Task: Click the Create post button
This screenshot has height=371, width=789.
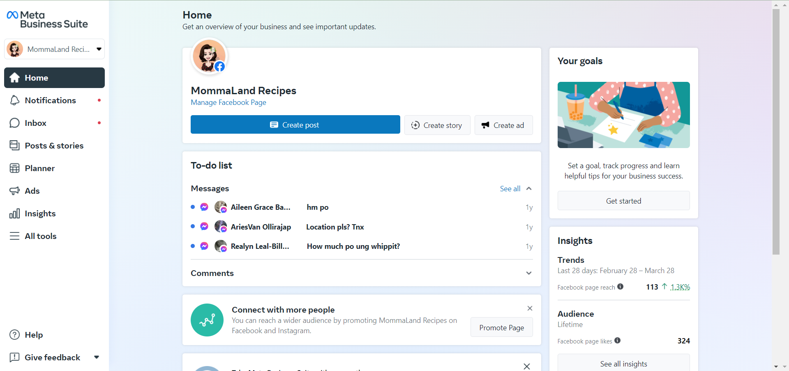Action: (x=295, y=125)
